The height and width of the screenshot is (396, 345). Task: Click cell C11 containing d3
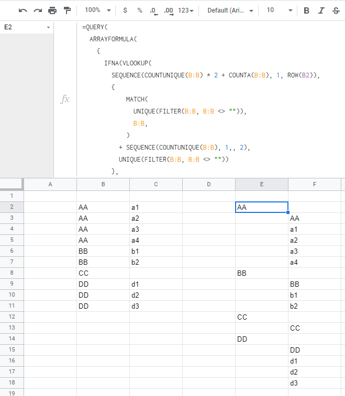coord(156,306)
